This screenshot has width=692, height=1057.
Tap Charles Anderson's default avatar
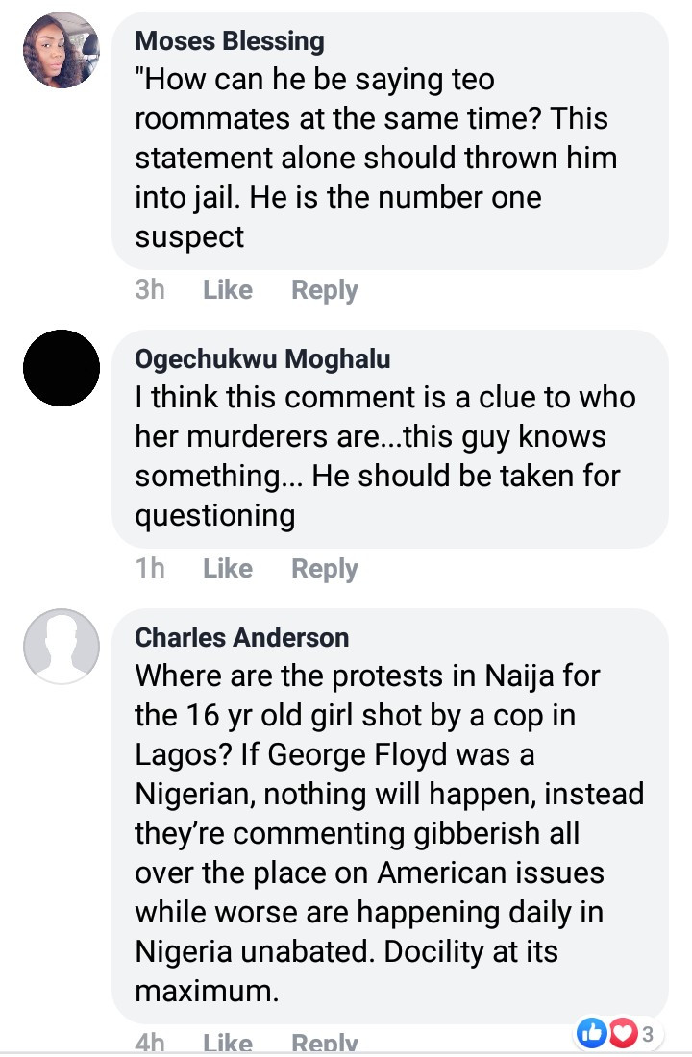(61, 647)
